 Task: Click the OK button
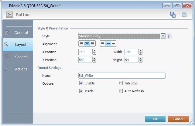pyautogui.click(x=155, y=119)
